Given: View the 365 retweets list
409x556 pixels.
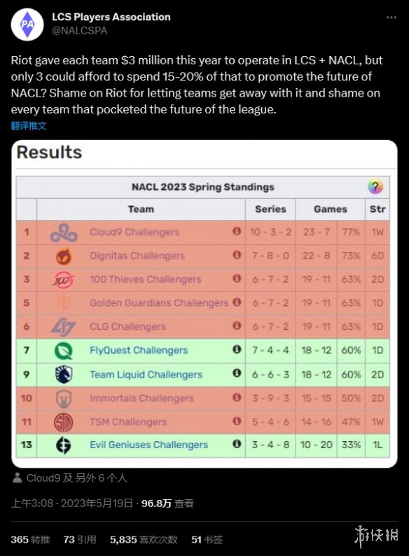Looking at the screenshot, I should [x=30, y=540].
